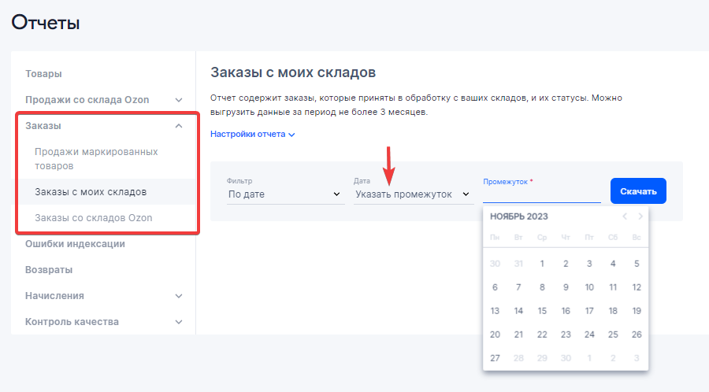Pick November 1 in calendar
Screen dimensions: 709x392
tap(542, 264)
